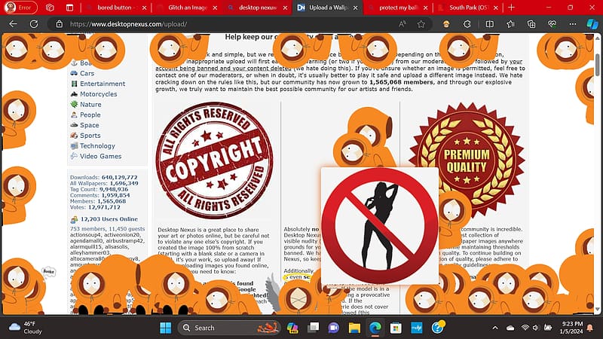603x339 pixels.
Task: Open File Explorer from the taskbar
Action: click(354, 328)
